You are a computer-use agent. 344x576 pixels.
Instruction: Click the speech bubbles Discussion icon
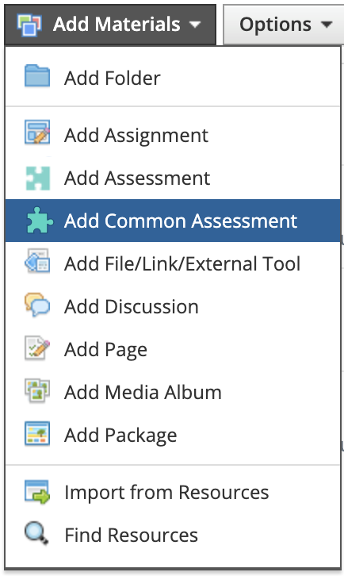(37, 305)
